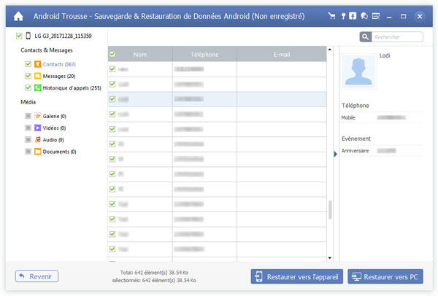
Task: Toggle the Messages (20) checkbox
Action: click(x=28, y=76)
